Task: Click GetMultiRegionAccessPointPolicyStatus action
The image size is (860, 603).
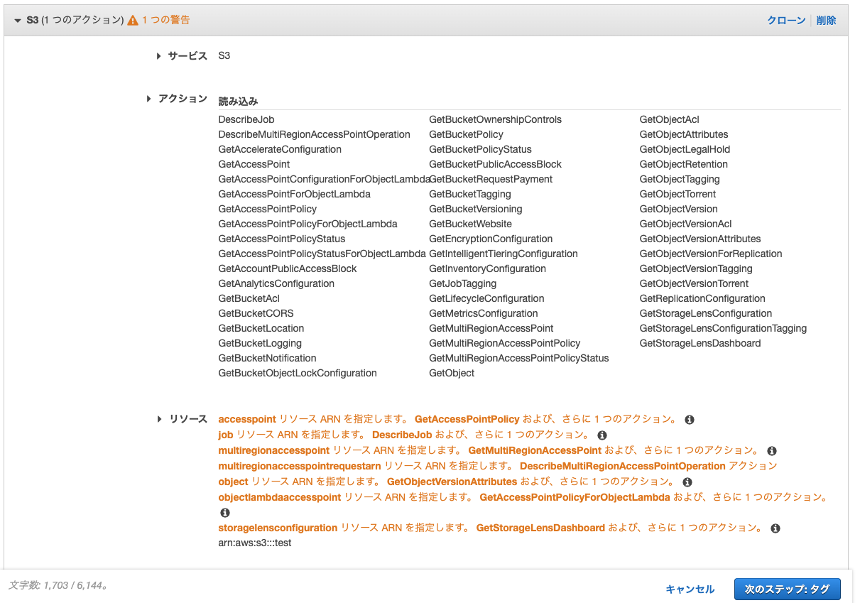Action: pyautogui.click(x=519, y=358)
